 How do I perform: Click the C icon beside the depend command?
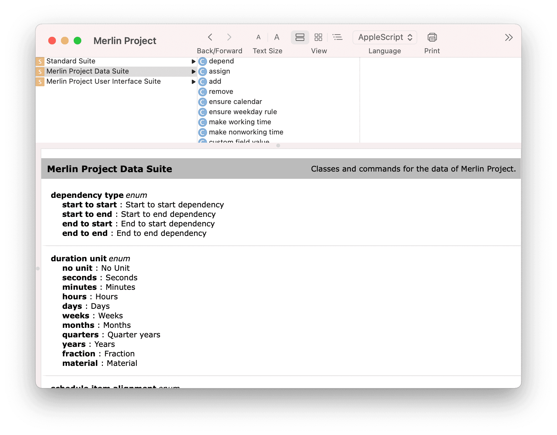[203, 61]
